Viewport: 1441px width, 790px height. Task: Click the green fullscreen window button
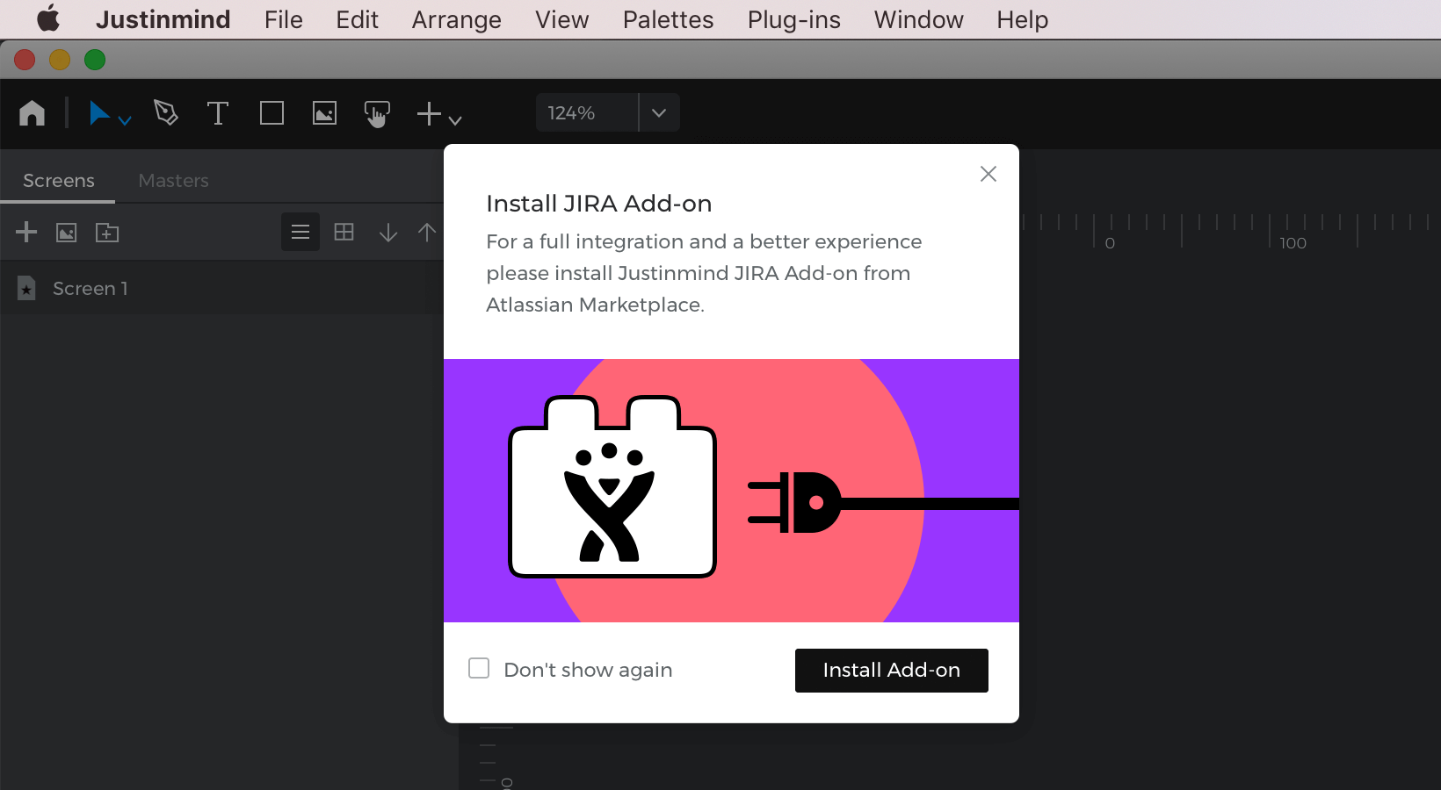point(95,60)
